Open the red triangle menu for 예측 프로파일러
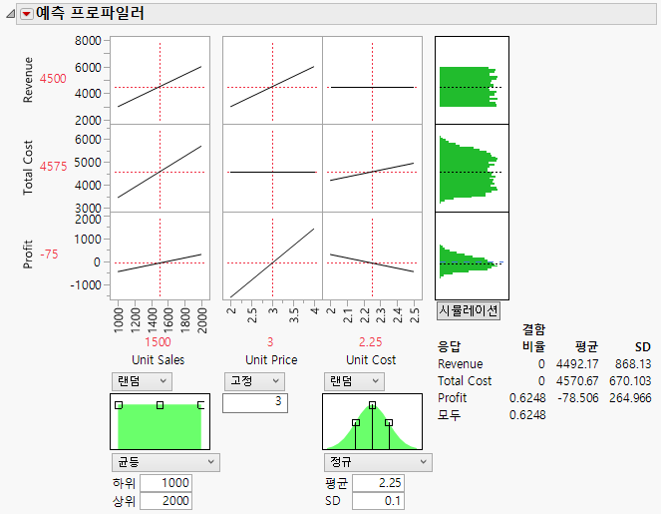The image size is (661, 514). (27, 14)
